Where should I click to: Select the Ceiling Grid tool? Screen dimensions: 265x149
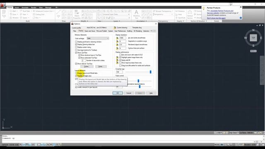tap(39, 14)
